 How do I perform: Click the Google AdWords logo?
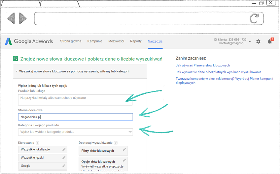29,41
